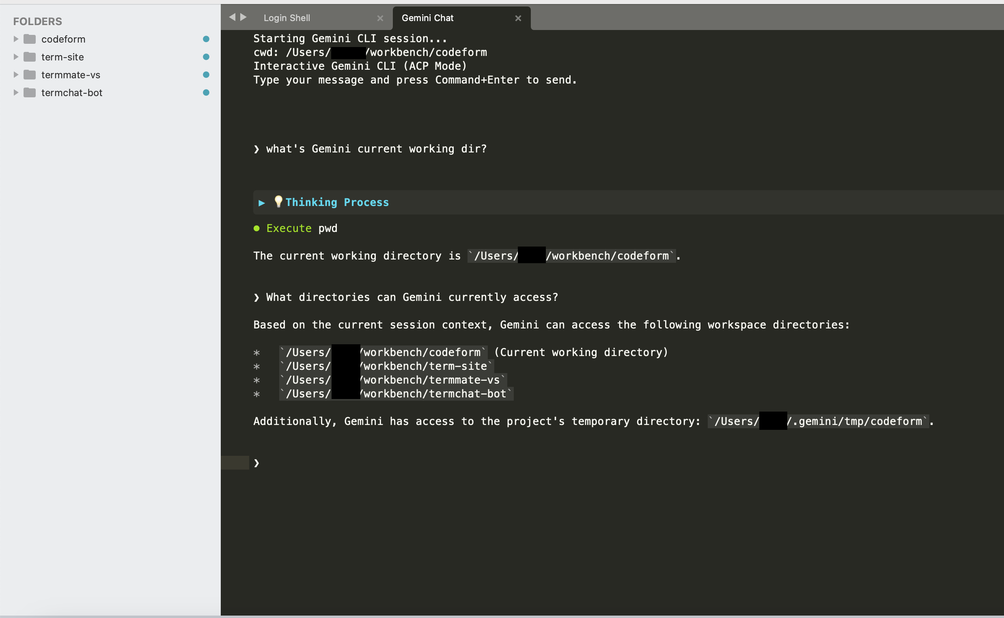Click the blue status dot for term-site
The width and height of the screenshot is (1004, 618).
pos(206,57)
